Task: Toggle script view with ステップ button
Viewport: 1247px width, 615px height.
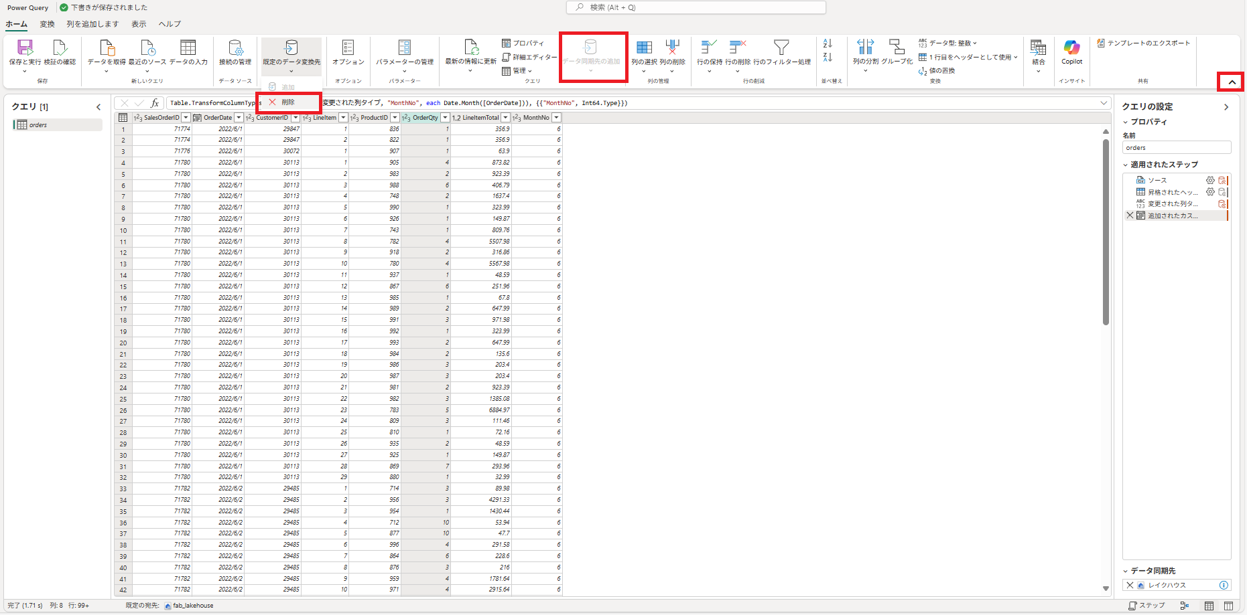Action: coord(1146,606)
